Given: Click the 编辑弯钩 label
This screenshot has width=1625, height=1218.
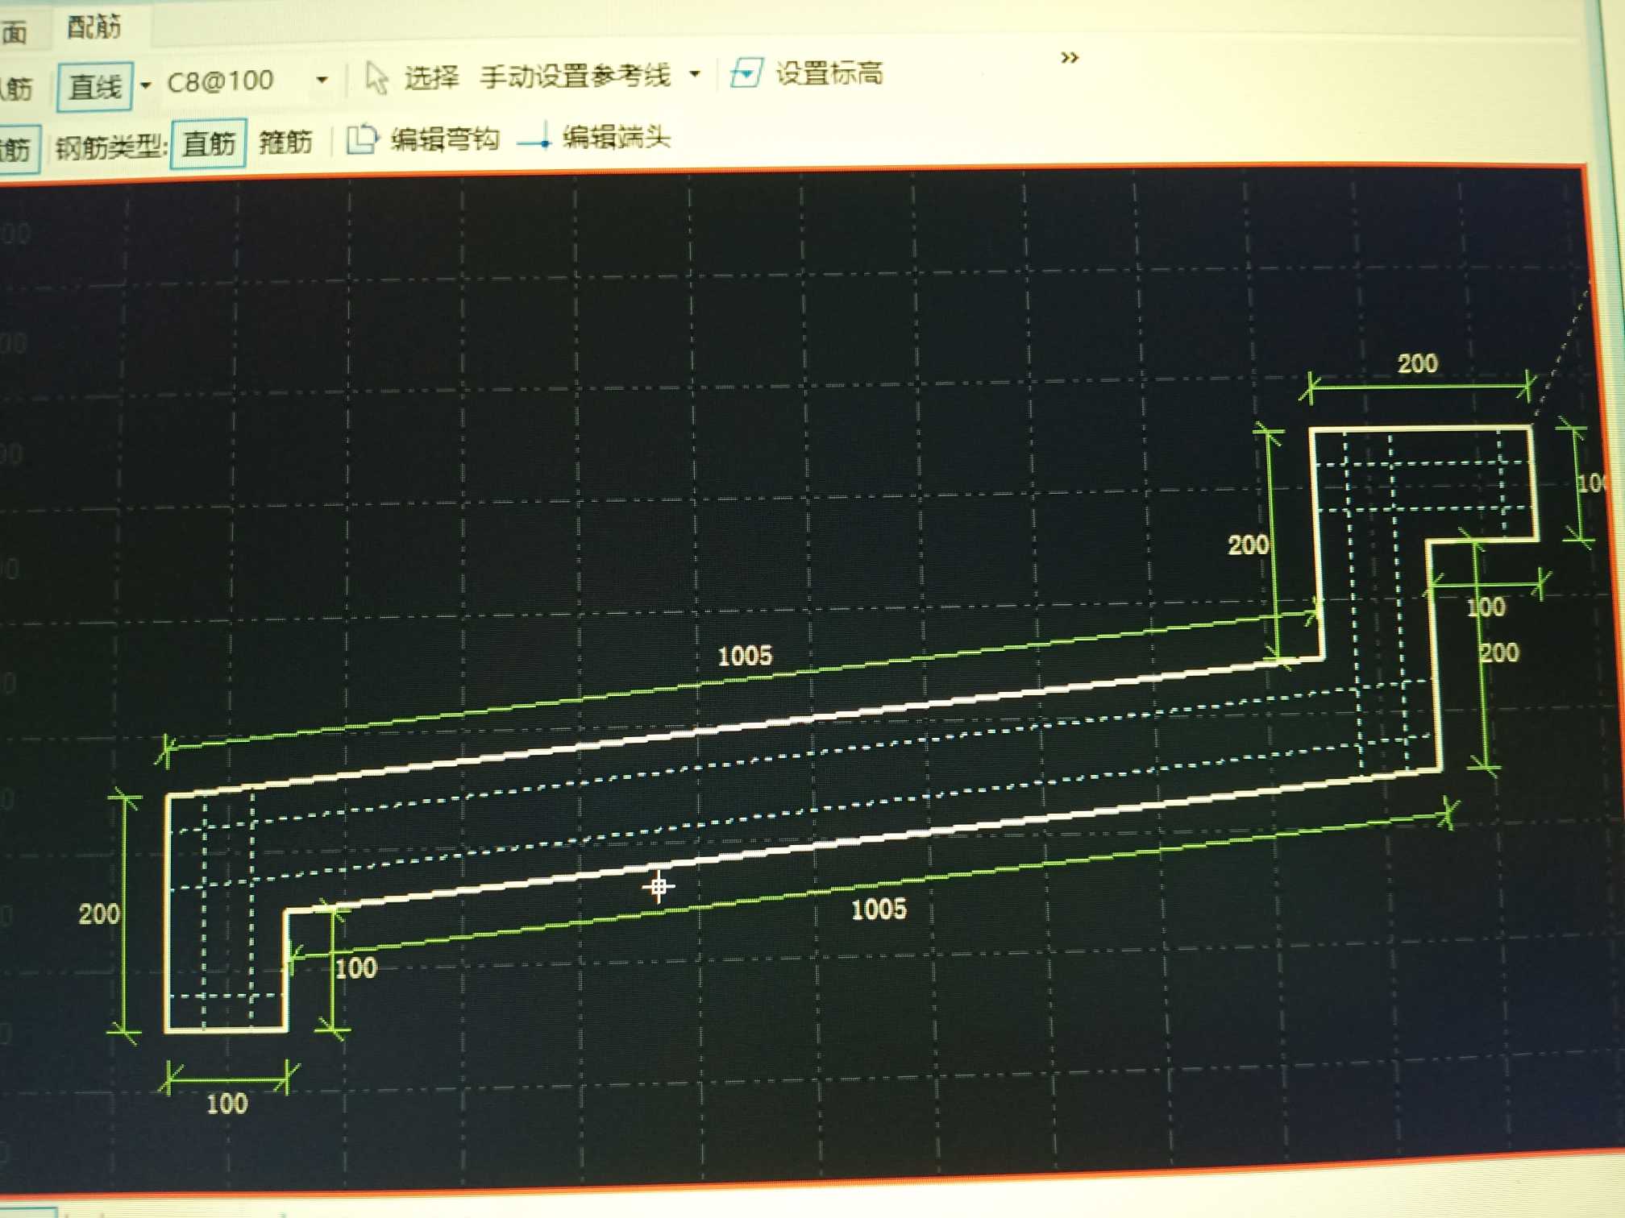Looking at the screenshot, I should pyautogui.click(x=445, y=139).
